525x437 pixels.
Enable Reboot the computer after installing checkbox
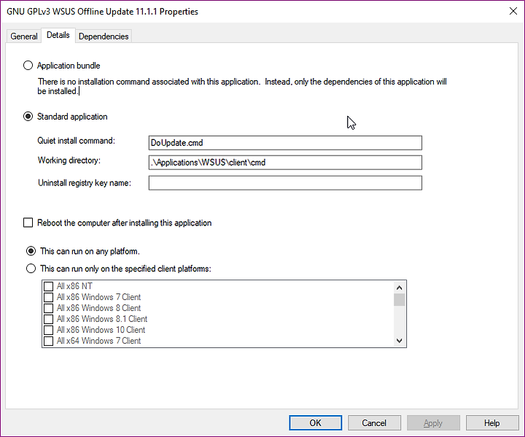28,223
